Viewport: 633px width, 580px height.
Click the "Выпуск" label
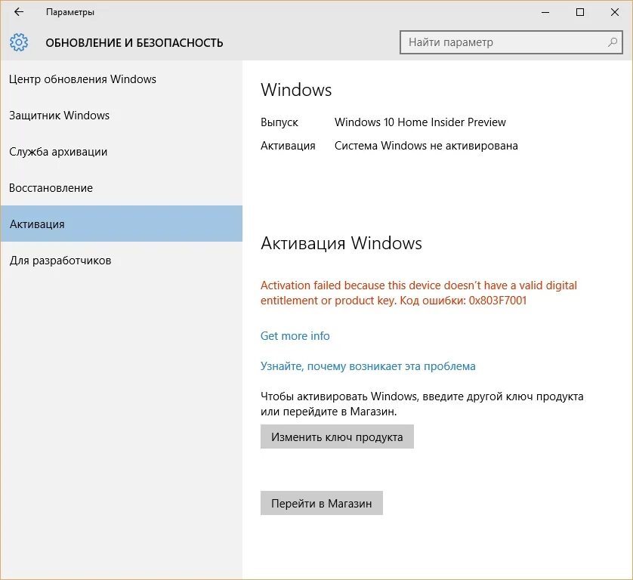(279, 122)
